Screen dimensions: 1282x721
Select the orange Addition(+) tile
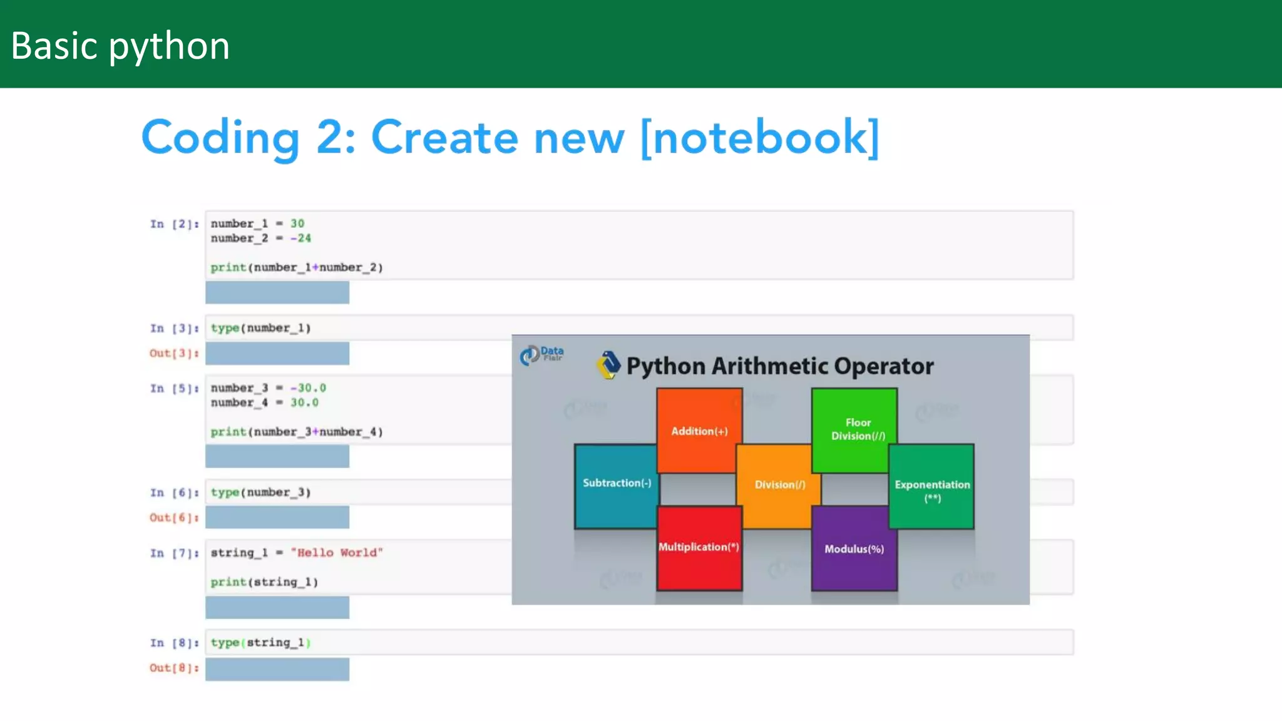point(699,430)
